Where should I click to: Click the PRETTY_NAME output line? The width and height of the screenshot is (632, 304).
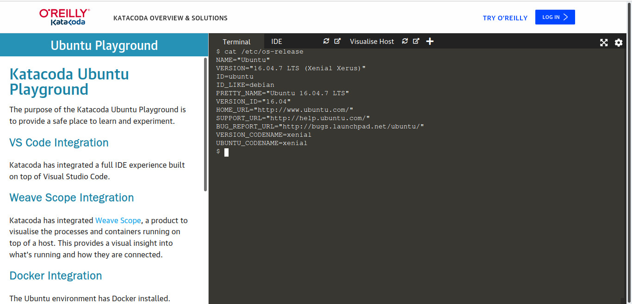(x=283, y=93)
